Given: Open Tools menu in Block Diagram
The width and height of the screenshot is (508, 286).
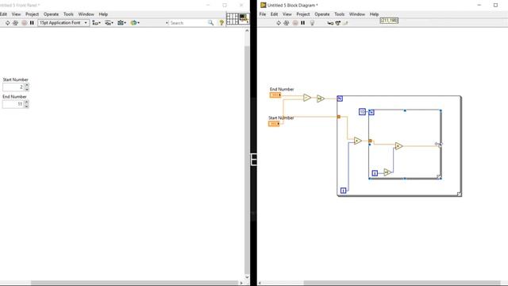Looking at the screenshot, I should tap(339, 14).
